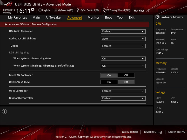The image size is (187, 140).
Task: Open the Wi-Fi Controller dropdown
Action: click(x=123, y=91)
